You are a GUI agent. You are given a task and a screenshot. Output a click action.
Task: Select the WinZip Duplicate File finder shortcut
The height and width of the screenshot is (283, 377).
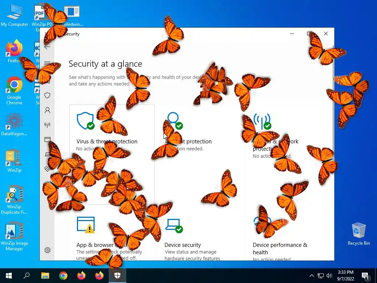pos(14,200)
